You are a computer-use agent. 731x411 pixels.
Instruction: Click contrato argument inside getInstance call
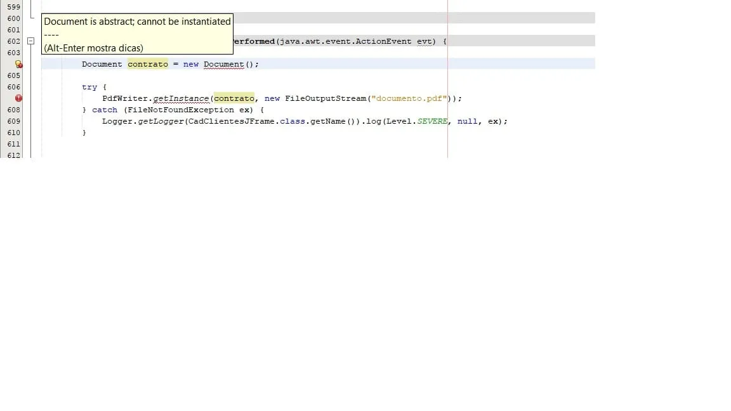click(x=234, y=98)
